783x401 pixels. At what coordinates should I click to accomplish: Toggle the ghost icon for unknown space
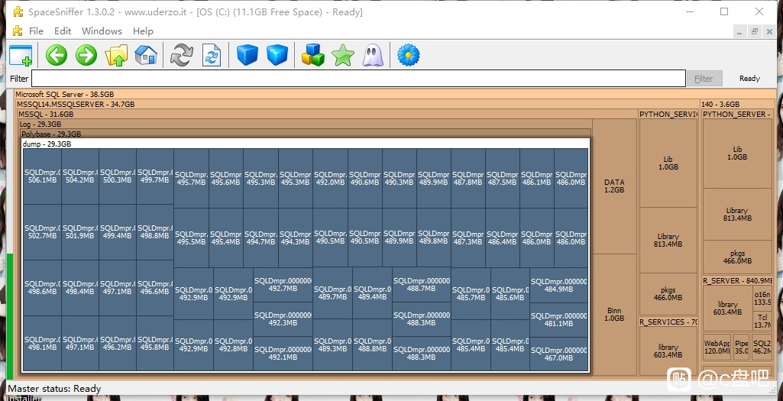[373, 55]
